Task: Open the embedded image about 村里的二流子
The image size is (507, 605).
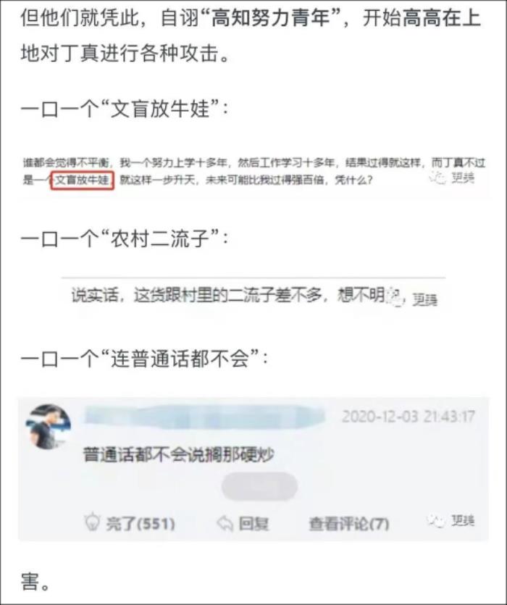Action: (x=253, y=296)
